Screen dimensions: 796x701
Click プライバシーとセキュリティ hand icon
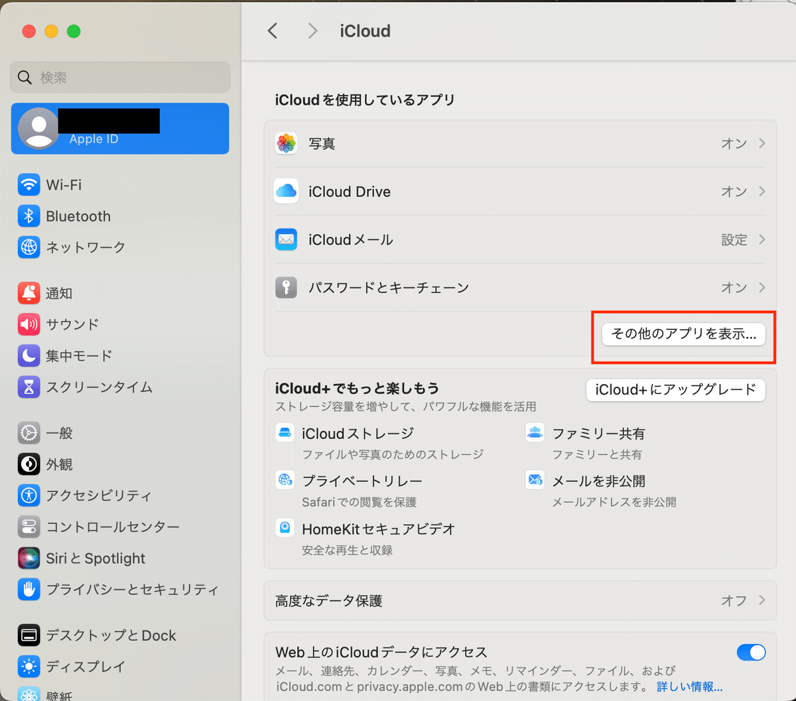click(x=29, y=589)
